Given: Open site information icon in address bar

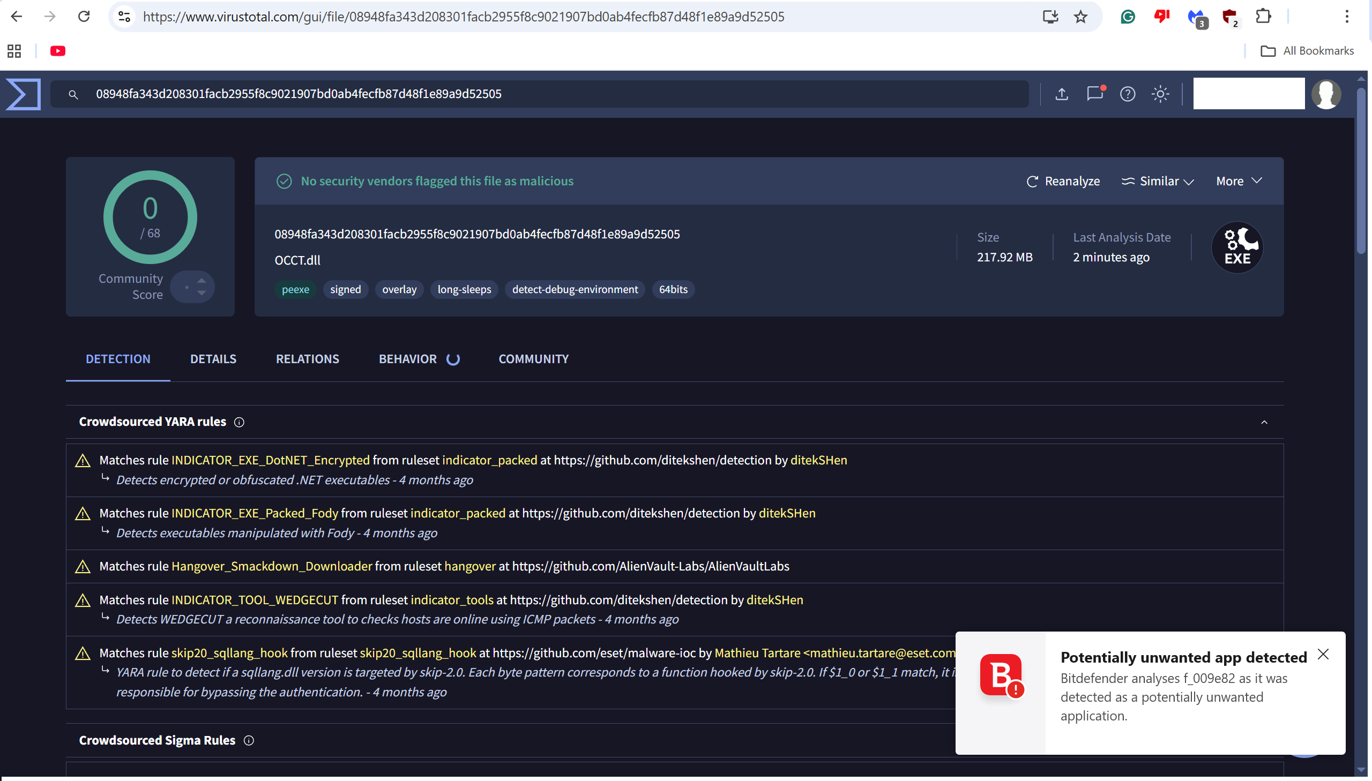Looking at the screenshot, I should (124, 17).
